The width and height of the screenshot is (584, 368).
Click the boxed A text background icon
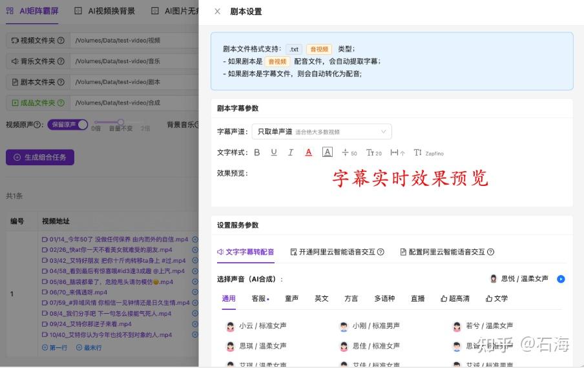point(327,152)
